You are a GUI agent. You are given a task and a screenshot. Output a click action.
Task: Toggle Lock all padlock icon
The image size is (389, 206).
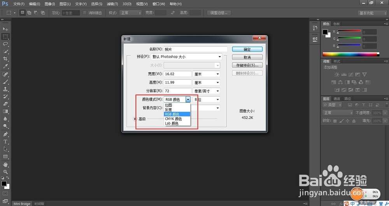click(354, 121)
